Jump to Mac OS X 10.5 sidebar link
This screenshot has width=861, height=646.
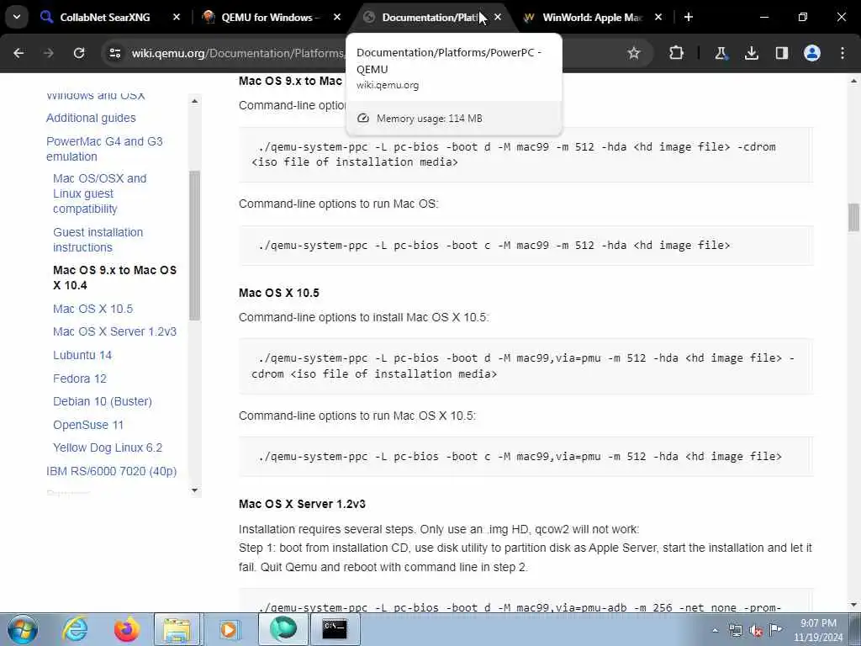[x=92, y=309]
